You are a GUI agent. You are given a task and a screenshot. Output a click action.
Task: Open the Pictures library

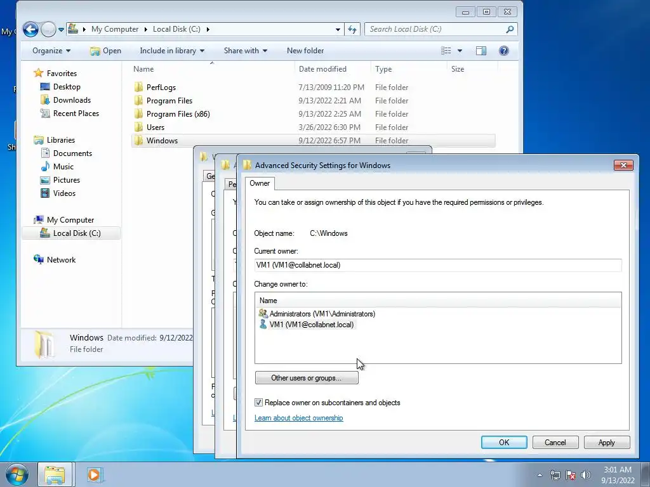66,179
